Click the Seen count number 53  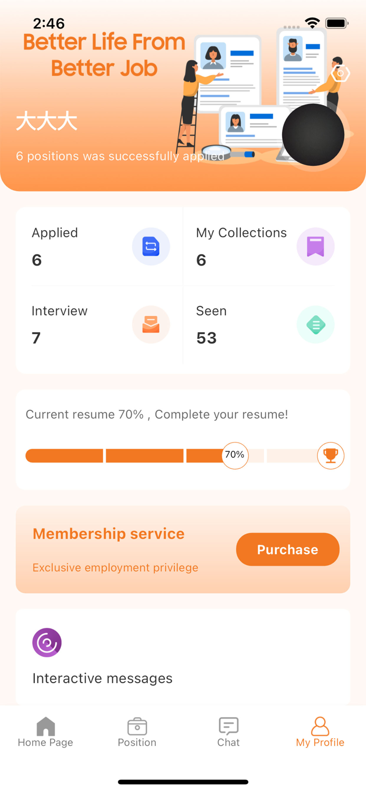pyautogui.click(x=207, y=338)
